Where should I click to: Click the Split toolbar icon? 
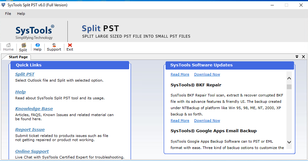coord(23,47)
